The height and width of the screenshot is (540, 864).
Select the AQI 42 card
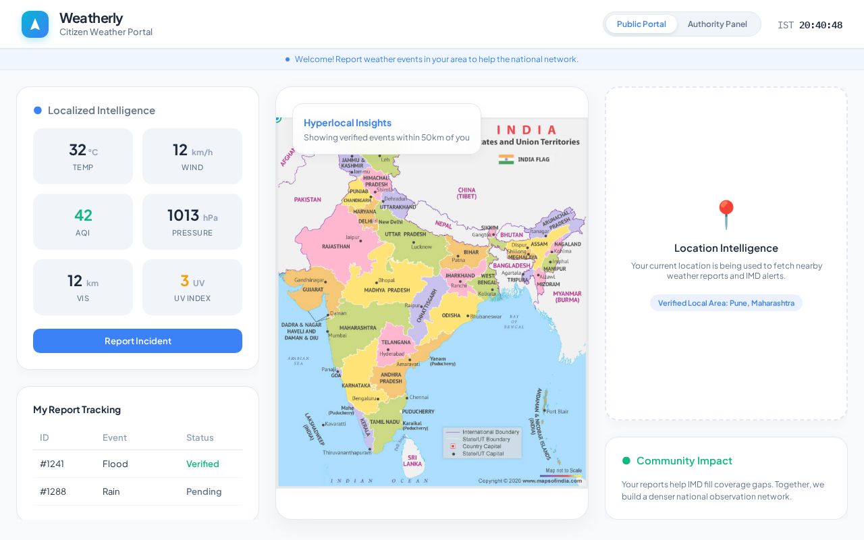click(83, 221)
